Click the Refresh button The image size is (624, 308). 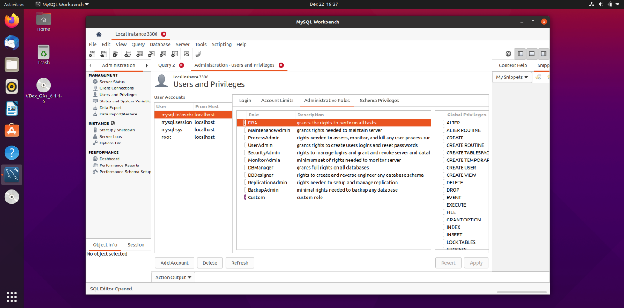[240, 263]
